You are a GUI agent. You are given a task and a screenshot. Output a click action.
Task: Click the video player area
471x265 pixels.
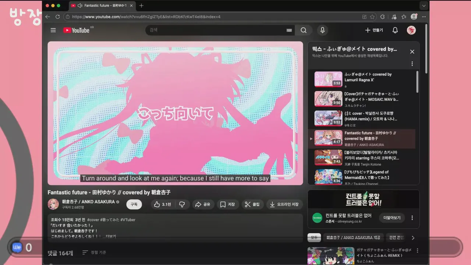click(x=175, y=113)
